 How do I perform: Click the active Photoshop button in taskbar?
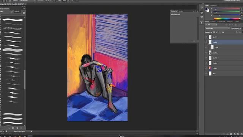pyautogui.click(x=30, y=136)
